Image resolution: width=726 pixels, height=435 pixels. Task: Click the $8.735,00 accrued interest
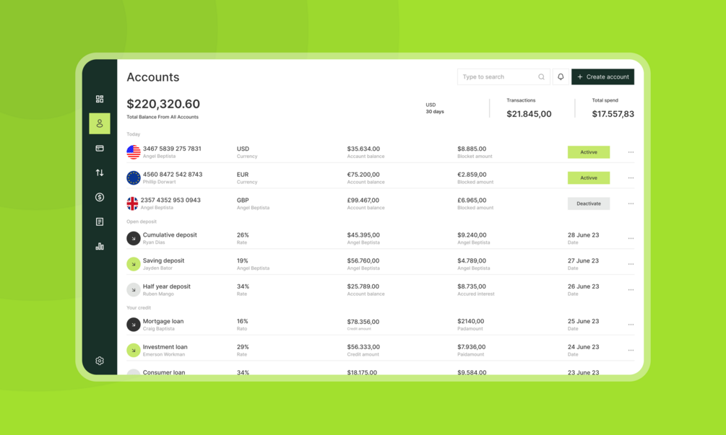coord(471,286)
